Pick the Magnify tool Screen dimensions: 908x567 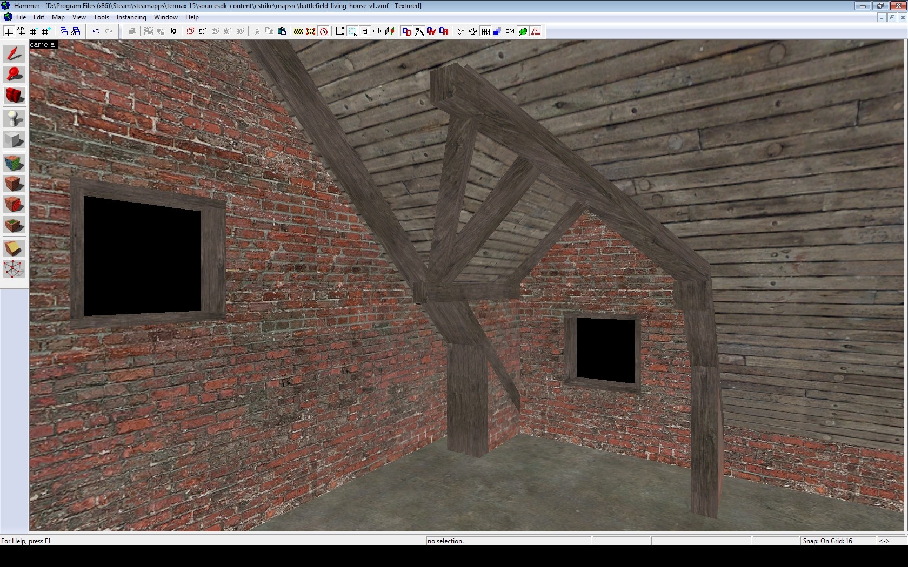(14, 75)
